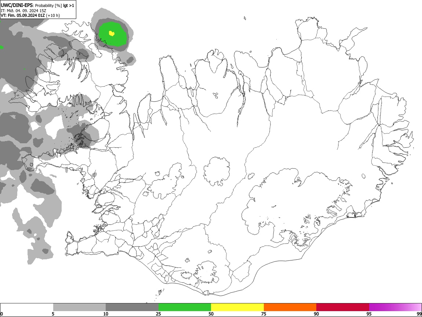Click the yellow 50–75% legend swatch
422x317 pixels.
pos(237,307)
